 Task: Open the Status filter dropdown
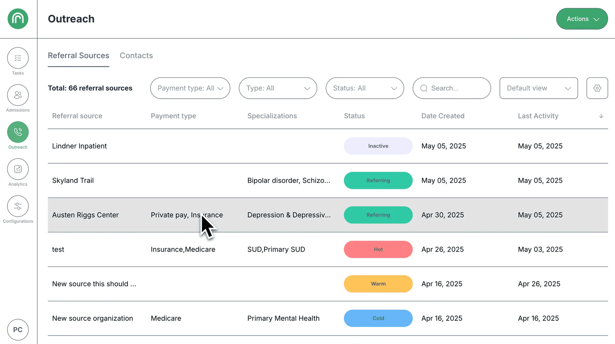tap(365, 88)
